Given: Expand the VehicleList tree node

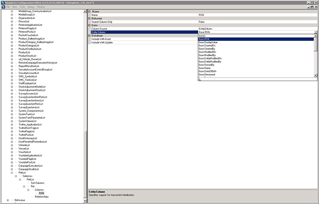Looking at the screenshot, I should [12, 145].
